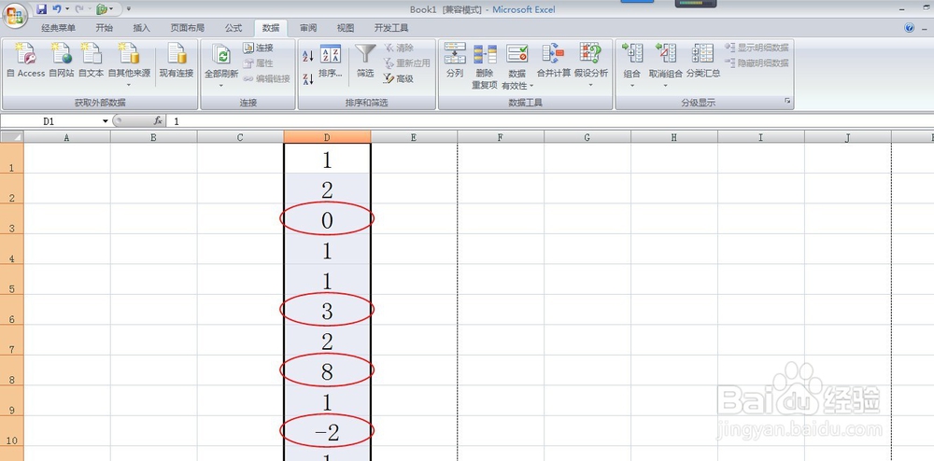
Task: Click the Select All corner button
Action: [x=12, y=137]
